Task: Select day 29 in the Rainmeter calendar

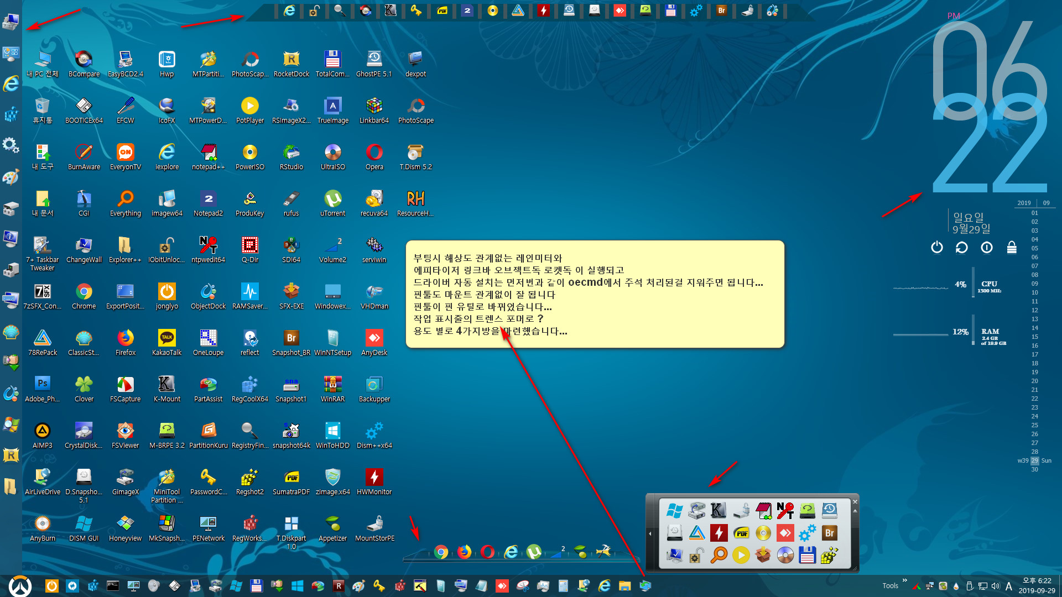Action: 1034,460
